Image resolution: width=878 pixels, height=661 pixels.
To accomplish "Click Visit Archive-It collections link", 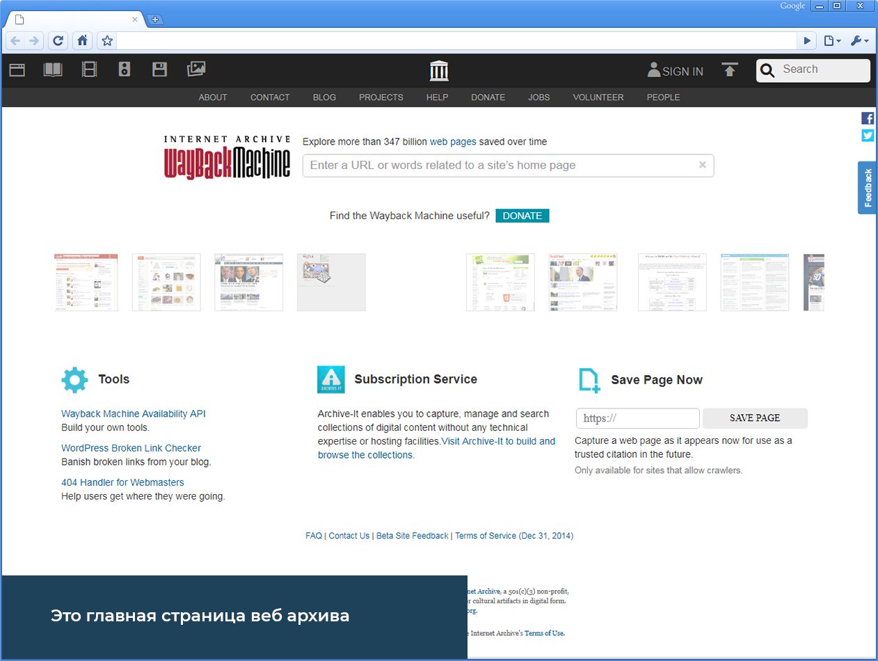I will (436, 448).
